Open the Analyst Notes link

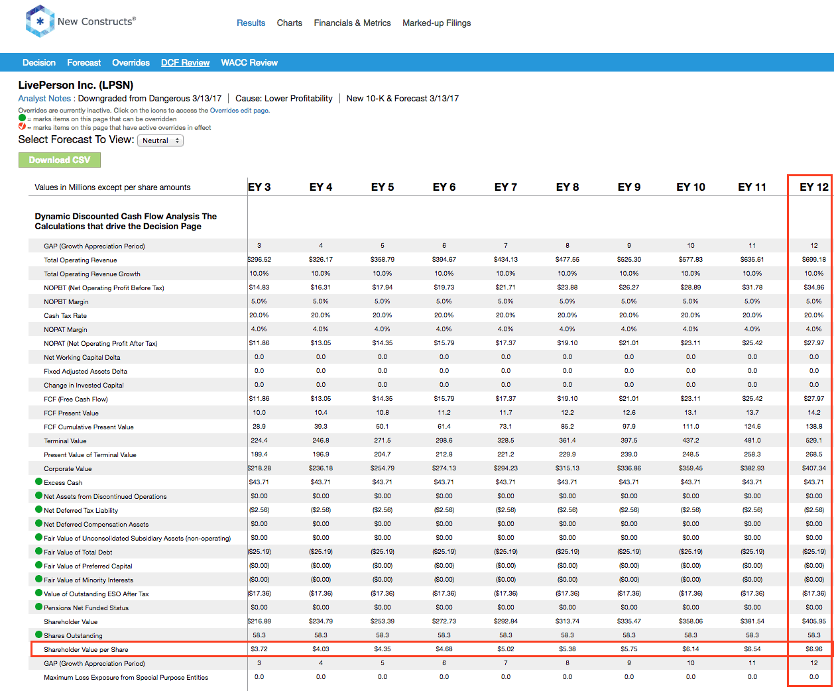pyautogui.click(x=44, y=98)
